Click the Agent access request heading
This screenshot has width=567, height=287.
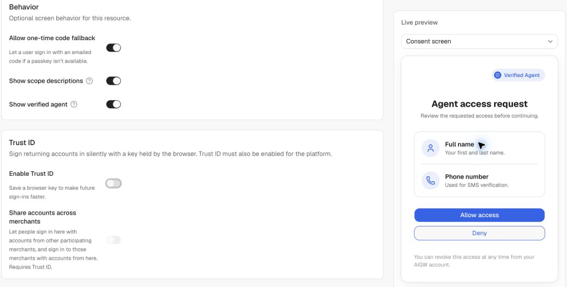click(x=479, y=104)
